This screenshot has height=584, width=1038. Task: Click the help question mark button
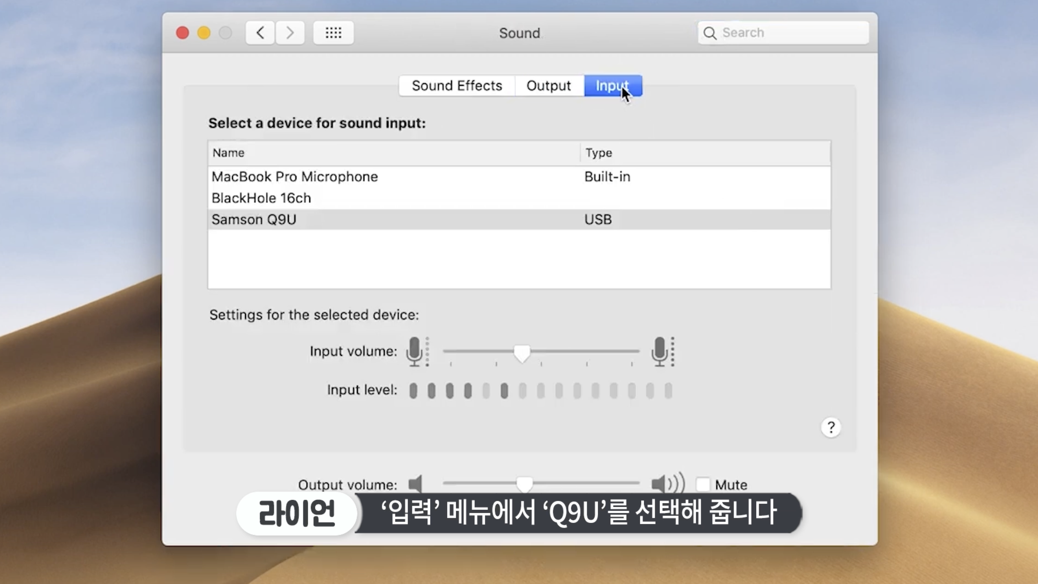pyautogui.click(x=830, y=427)
